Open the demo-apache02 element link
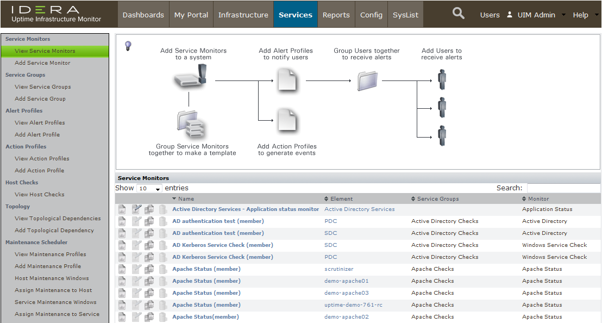 tap(346, 317)
